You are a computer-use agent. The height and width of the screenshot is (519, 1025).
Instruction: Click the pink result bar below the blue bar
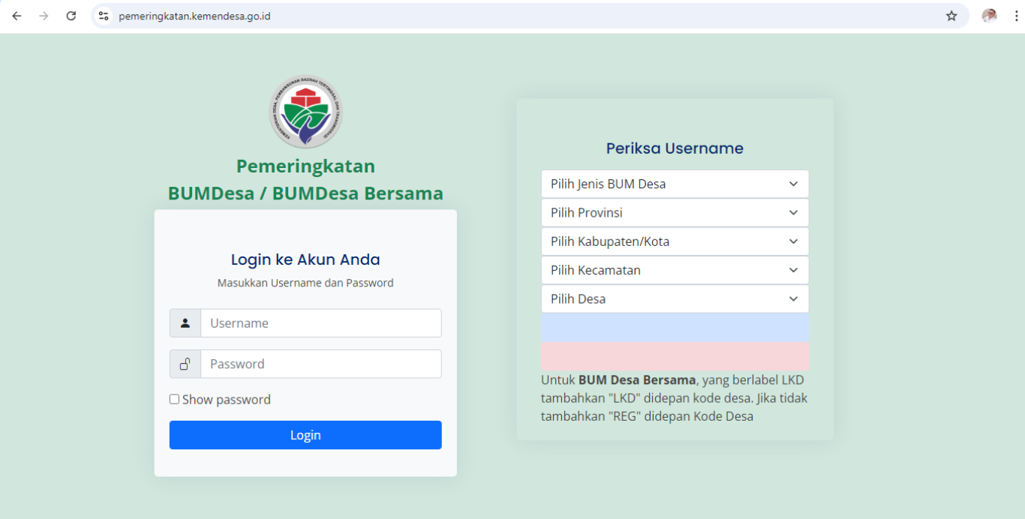675,356
